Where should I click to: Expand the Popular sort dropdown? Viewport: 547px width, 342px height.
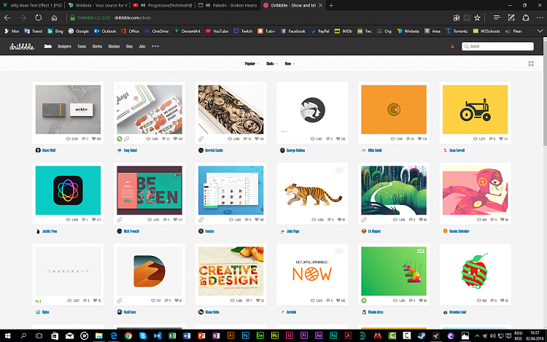(252, 63)
